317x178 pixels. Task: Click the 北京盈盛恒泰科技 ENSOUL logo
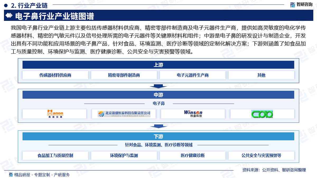[124, 114]
